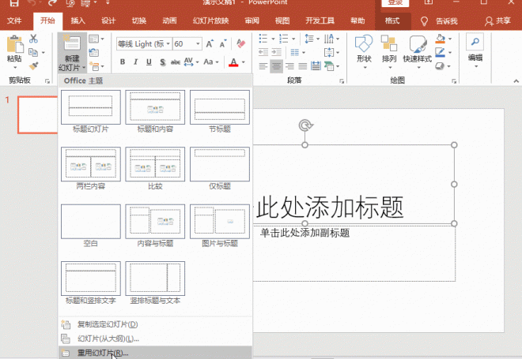Collapse the ribbon chevron

516,80
